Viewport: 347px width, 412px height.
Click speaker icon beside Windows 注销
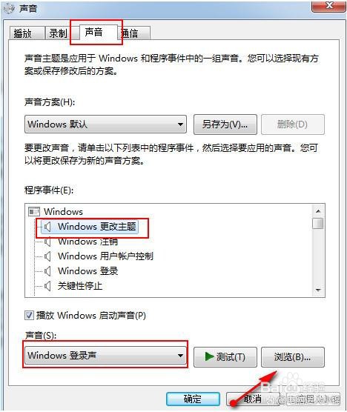click(x=47, y=242)
